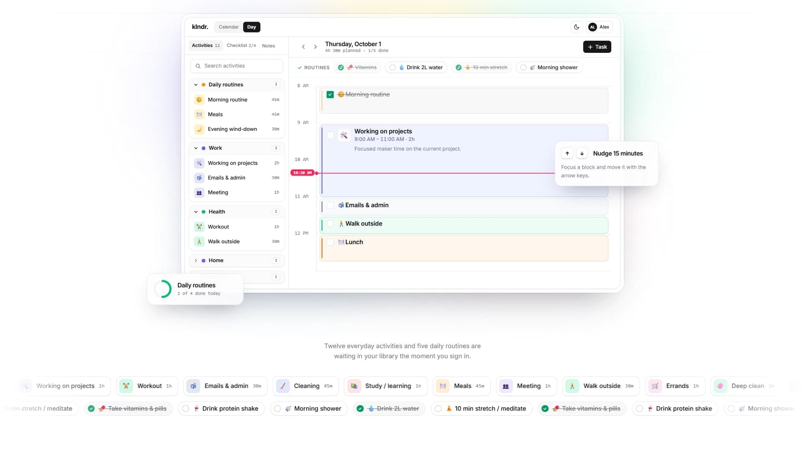Go to previous day with left chevron
This screenshot has width=805, height=453.
point(303,47)
